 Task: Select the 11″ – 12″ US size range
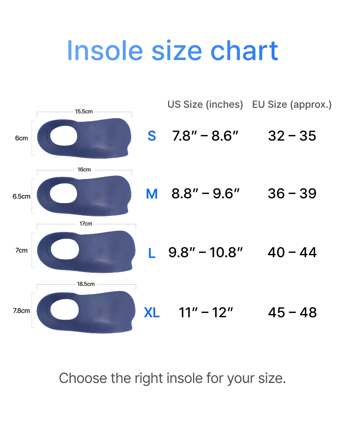206,312
